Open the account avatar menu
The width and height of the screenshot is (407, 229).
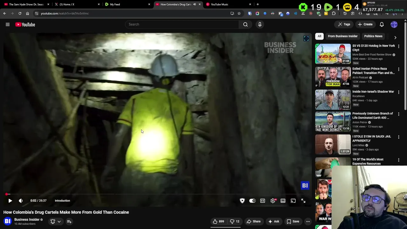[x=394, y=24]
